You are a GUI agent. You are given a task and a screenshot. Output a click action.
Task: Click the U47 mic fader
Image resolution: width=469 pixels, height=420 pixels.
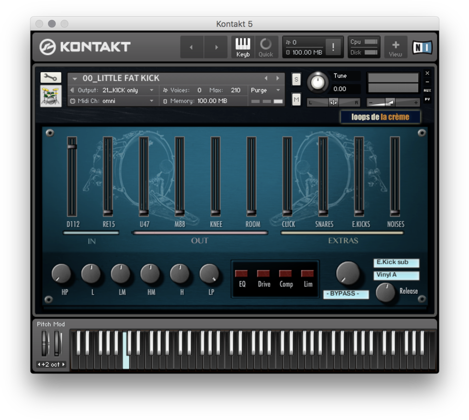(144, 176)
